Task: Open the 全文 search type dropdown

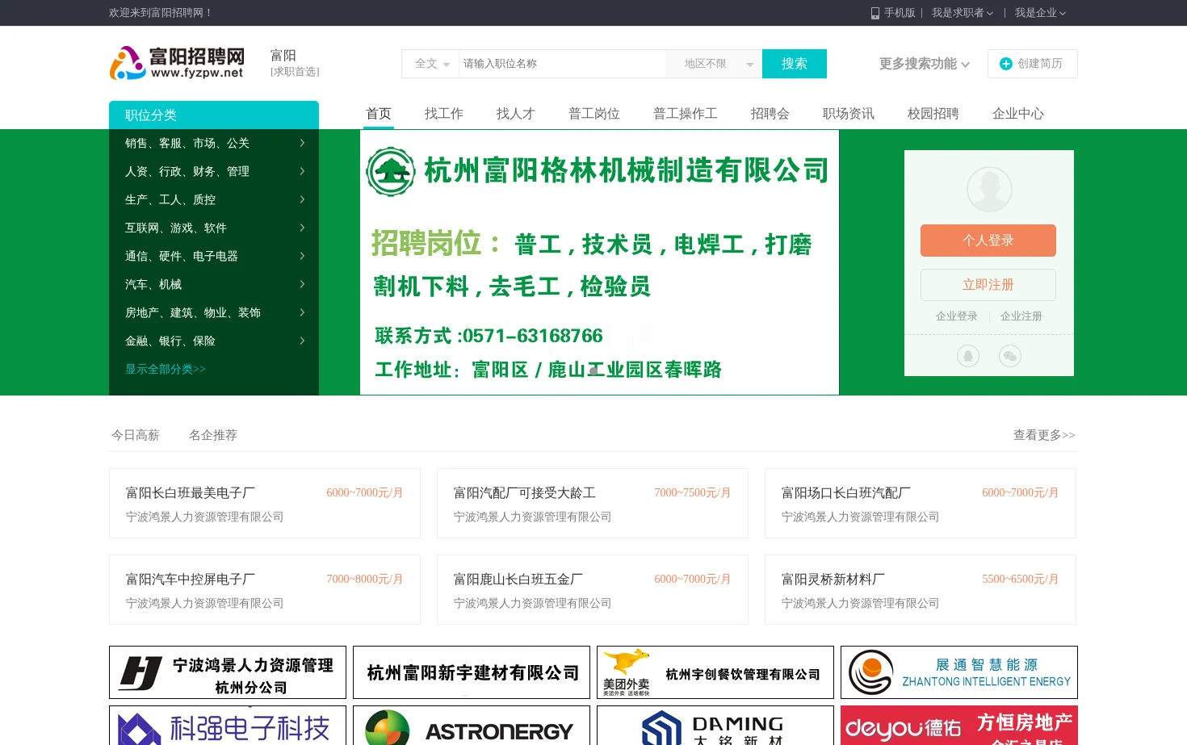Action: pyautogui.click(x=430, y=64)
